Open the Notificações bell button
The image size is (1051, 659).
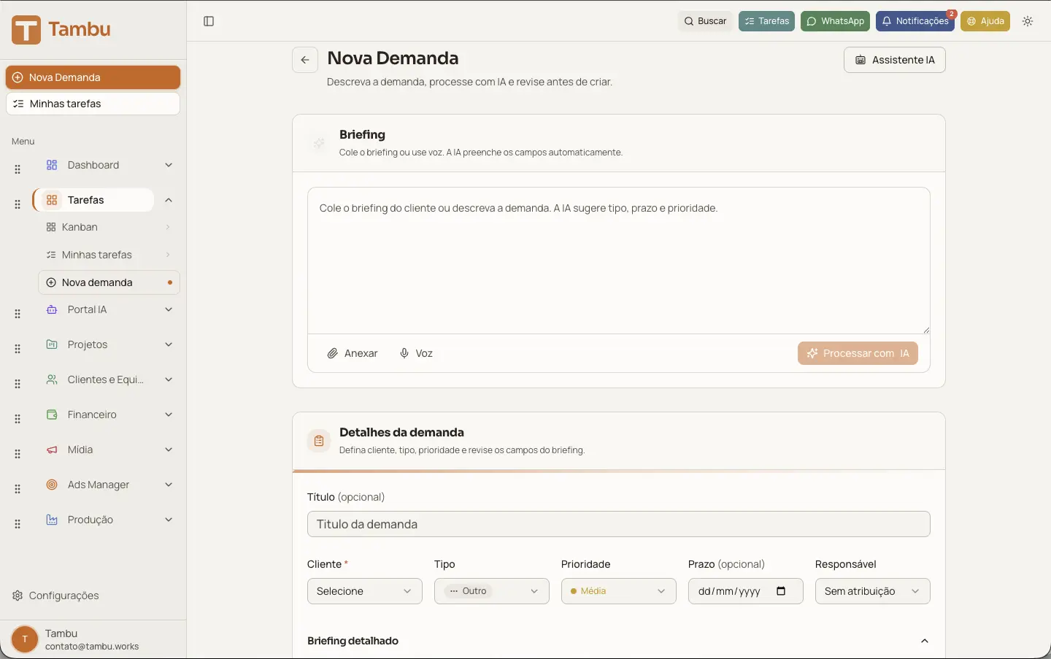(x=915, y=21)
